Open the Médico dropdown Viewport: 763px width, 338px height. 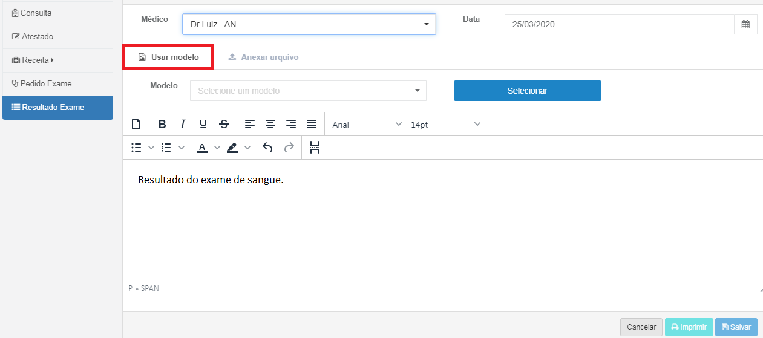309,25
